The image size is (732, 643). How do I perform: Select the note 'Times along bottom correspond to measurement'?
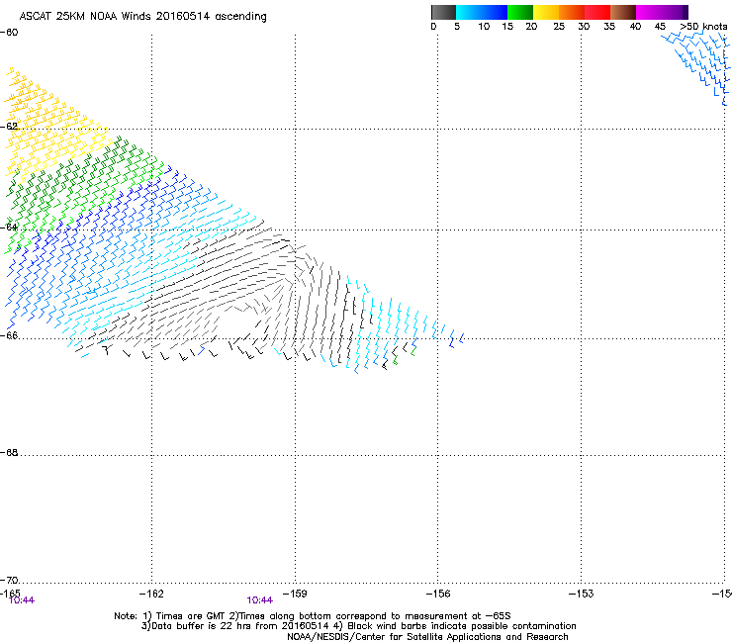(x=353, y=616)
